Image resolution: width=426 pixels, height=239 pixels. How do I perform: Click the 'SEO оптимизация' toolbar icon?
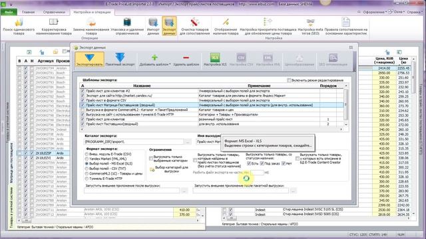tap(333, 59)
